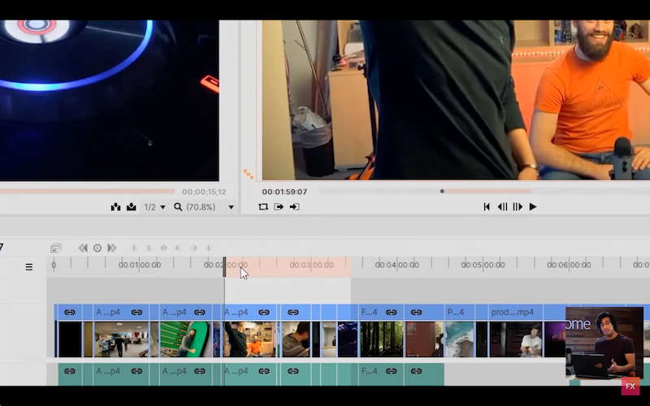Click the 0 start marker on the ruler
The height and width of the screenshot is (406, 650).
pos(54,265)
